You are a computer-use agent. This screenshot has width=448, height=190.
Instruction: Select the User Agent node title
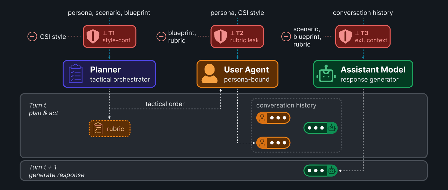[x=246, y=69]
